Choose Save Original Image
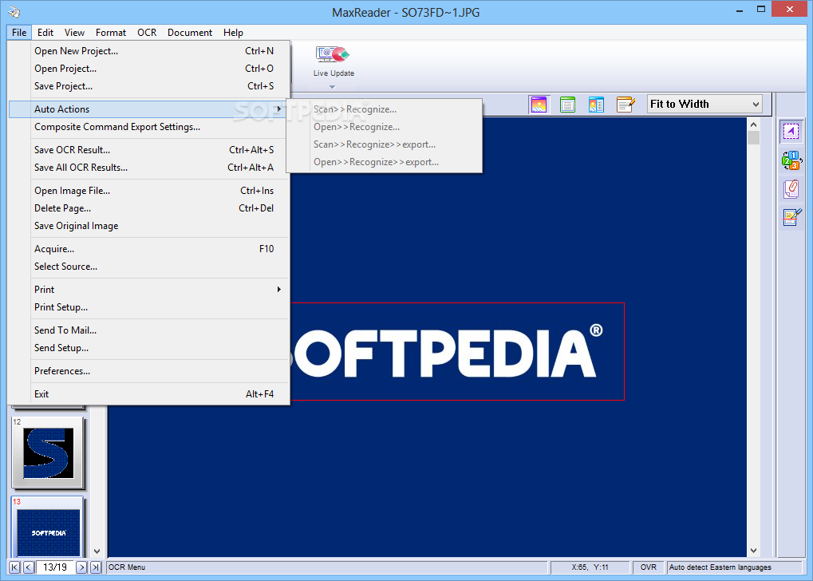This screenshot has height=581, width=813. (149, 226)
